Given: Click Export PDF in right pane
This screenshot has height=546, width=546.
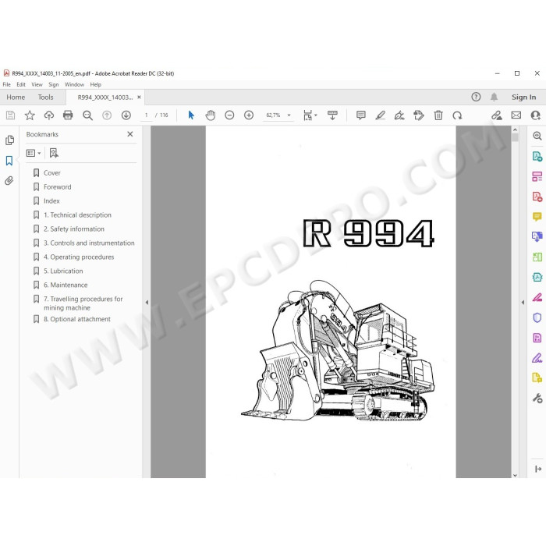Looking at the screenshot, I should click(537, 156).
